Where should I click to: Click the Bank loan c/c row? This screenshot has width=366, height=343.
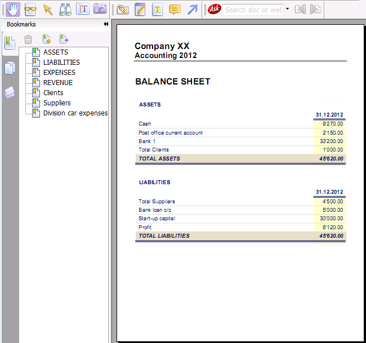(155, 210)
